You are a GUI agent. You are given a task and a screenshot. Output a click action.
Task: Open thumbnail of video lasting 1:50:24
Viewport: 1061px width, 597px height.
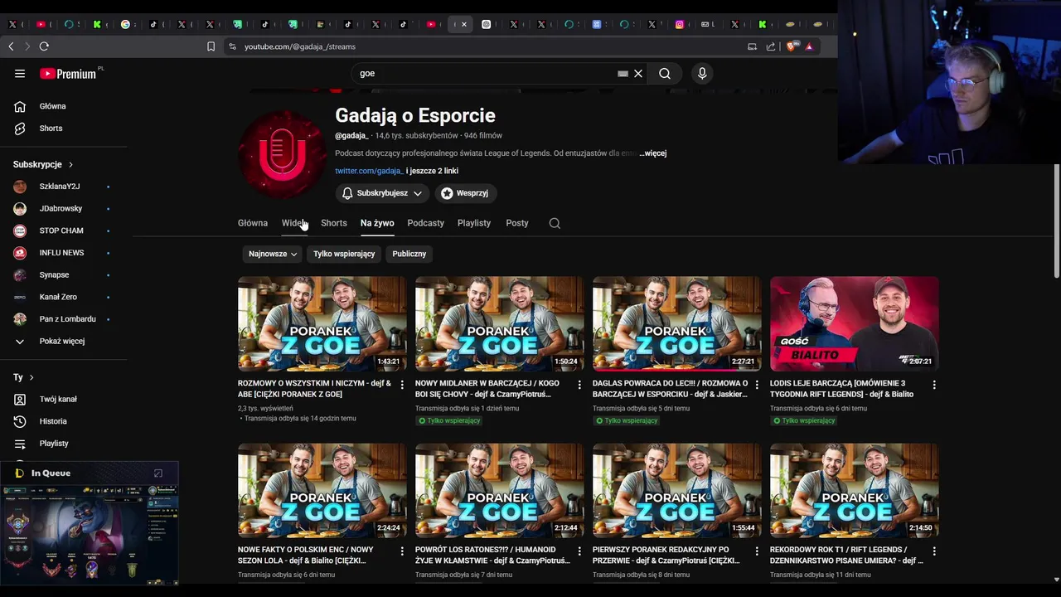coord(499,323)
